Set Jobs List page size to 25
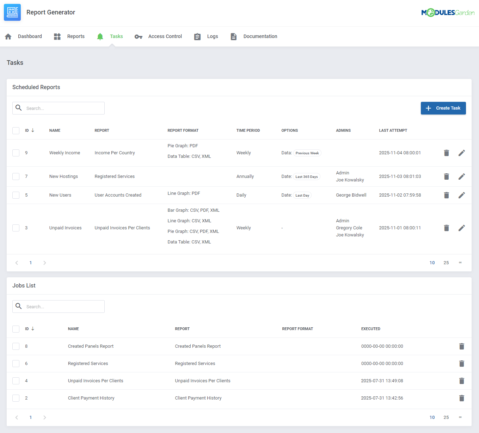This screenshot has height=433, width=479. tap(446, 417)
